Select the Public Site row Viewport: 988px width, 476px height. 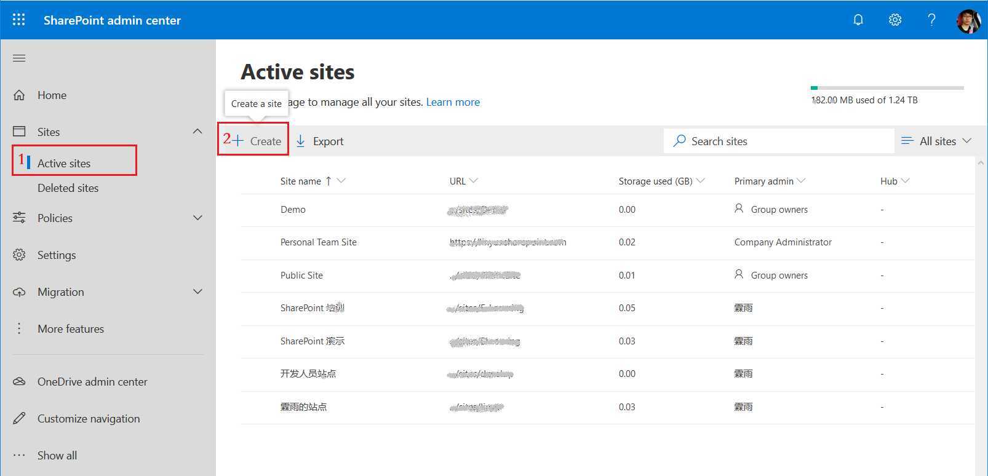(608, 276)
